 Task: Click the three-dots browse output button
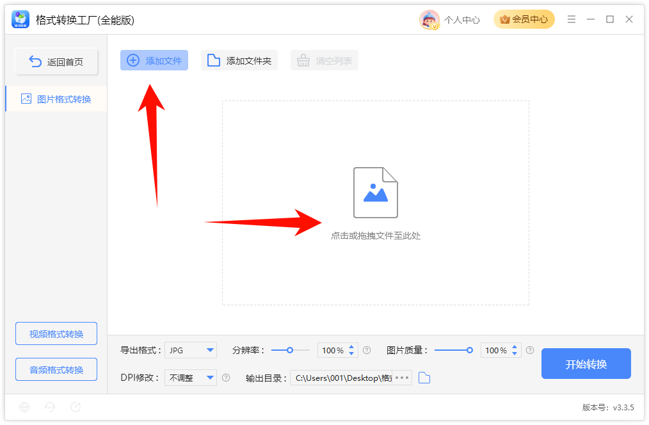(x=402, y=378)
